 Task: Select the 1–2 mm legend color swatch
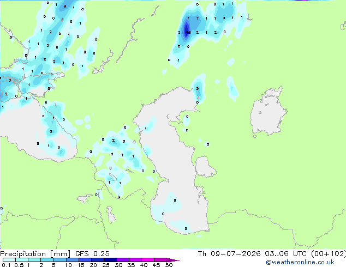coord(34,260)
